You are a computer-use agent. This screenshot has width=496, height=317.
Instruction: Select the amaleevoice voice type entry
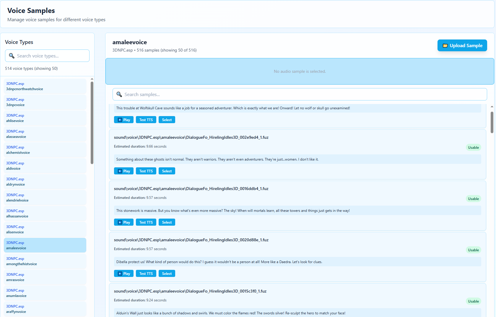[x=45, y=245]
